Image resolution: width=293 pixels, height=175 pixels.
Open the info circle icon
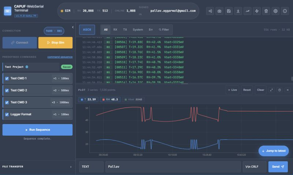285,11
